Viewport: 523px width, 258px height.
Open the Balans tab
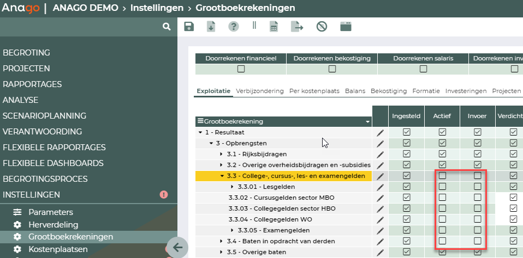pos(355,91)
